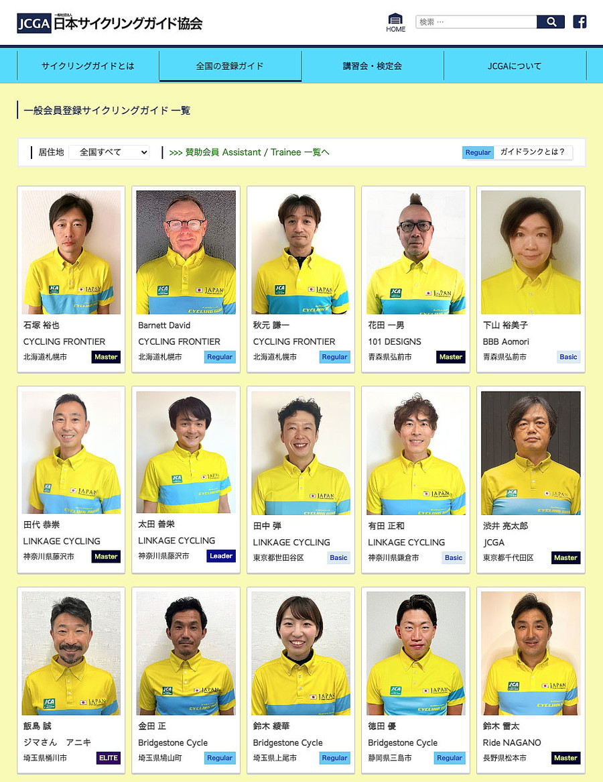Follow the 賛助会員 Assistant / Trainee 一覧へ link
This screenshot has width=603, height=782.
tap(249, 153)
